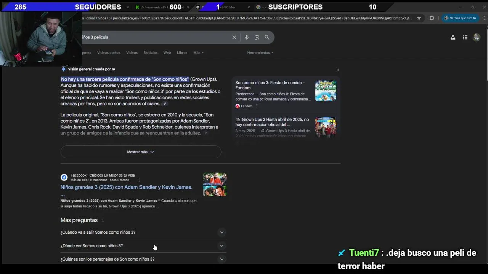
Task: Click the link icon after first AI paragraph
Action: click(x=165, y=104)
